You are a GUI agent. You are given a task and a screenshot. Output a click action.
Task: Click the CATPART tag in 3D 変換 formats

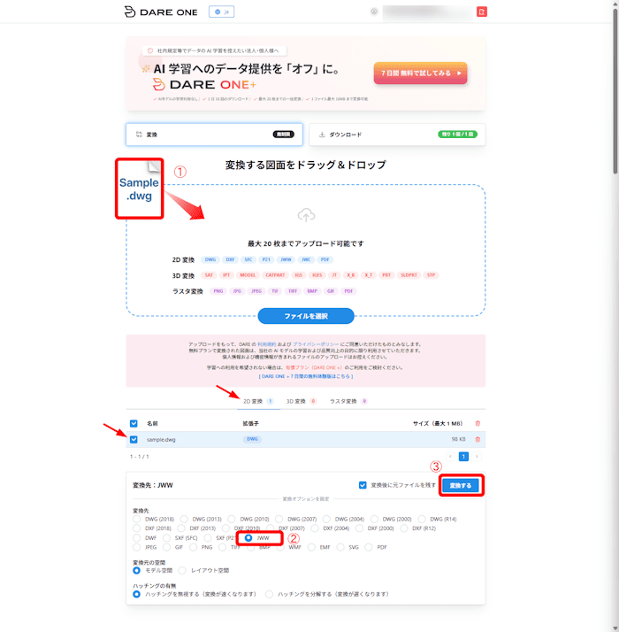[275, 275]
